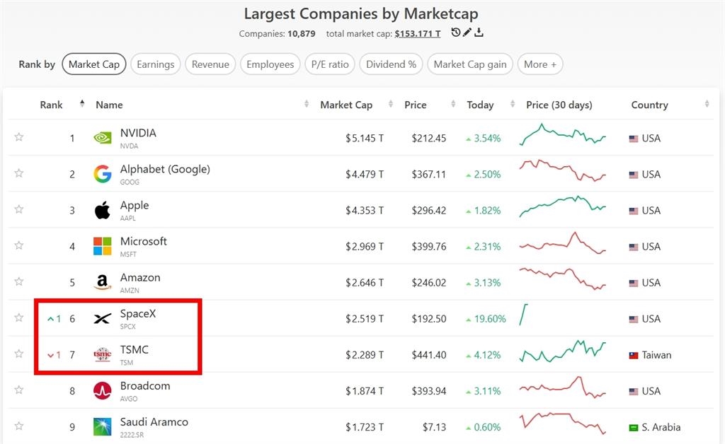Click the red down-1 rank change for TSMC
The width and height of the screenshot is (725, 444).
[54, 355]
